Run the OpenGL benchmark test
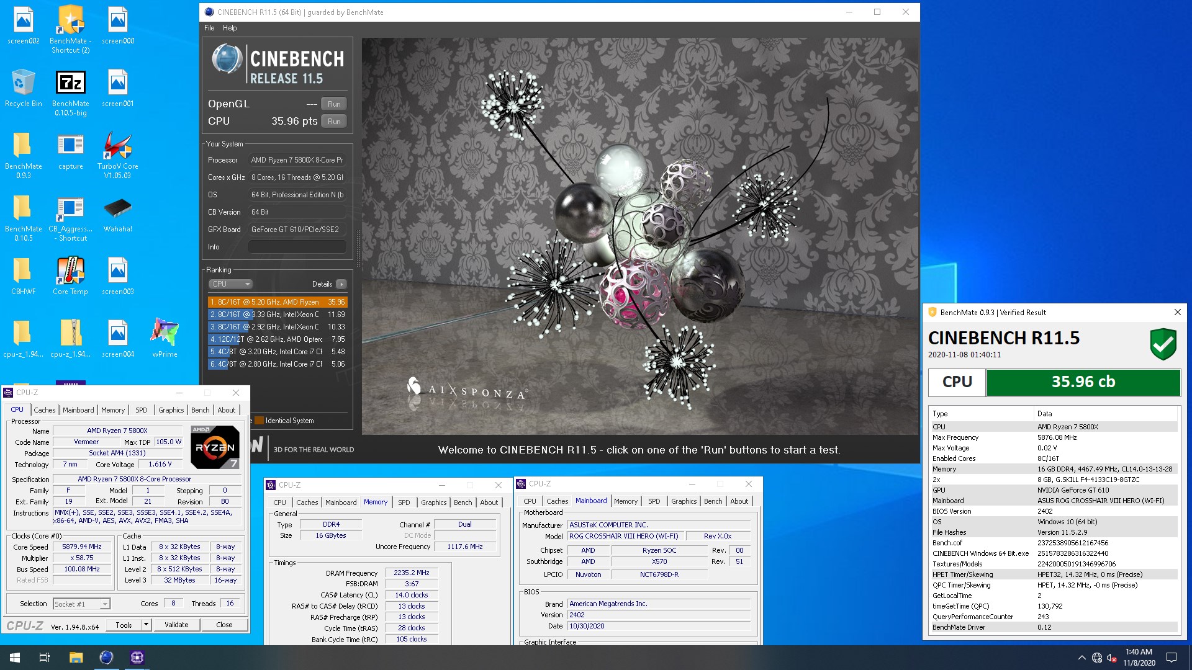Viewport: 1192px width, 670px height. pyautogui.click(x=334, y=104)
